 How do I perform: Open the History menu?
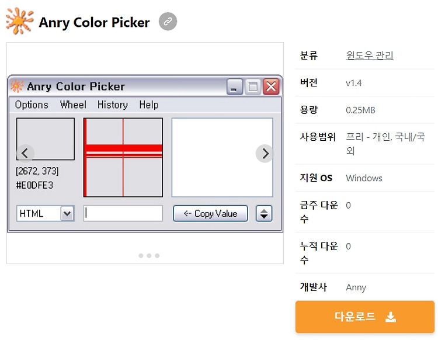(113, 105)
